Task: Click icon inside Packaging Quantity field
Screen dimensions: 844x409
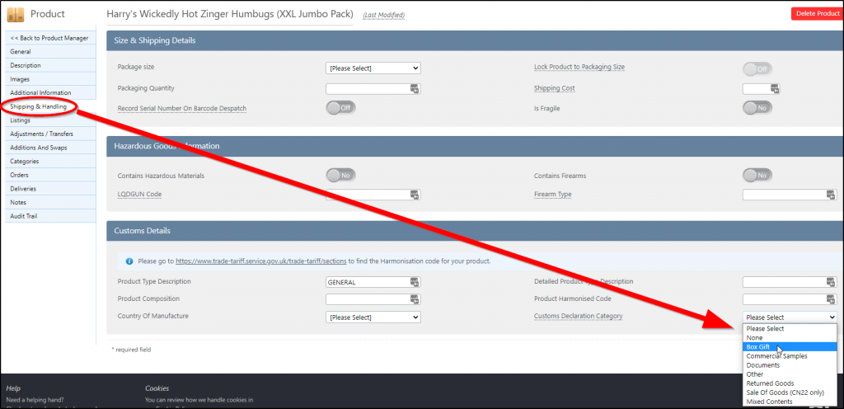Action: (x=415, y=88)
